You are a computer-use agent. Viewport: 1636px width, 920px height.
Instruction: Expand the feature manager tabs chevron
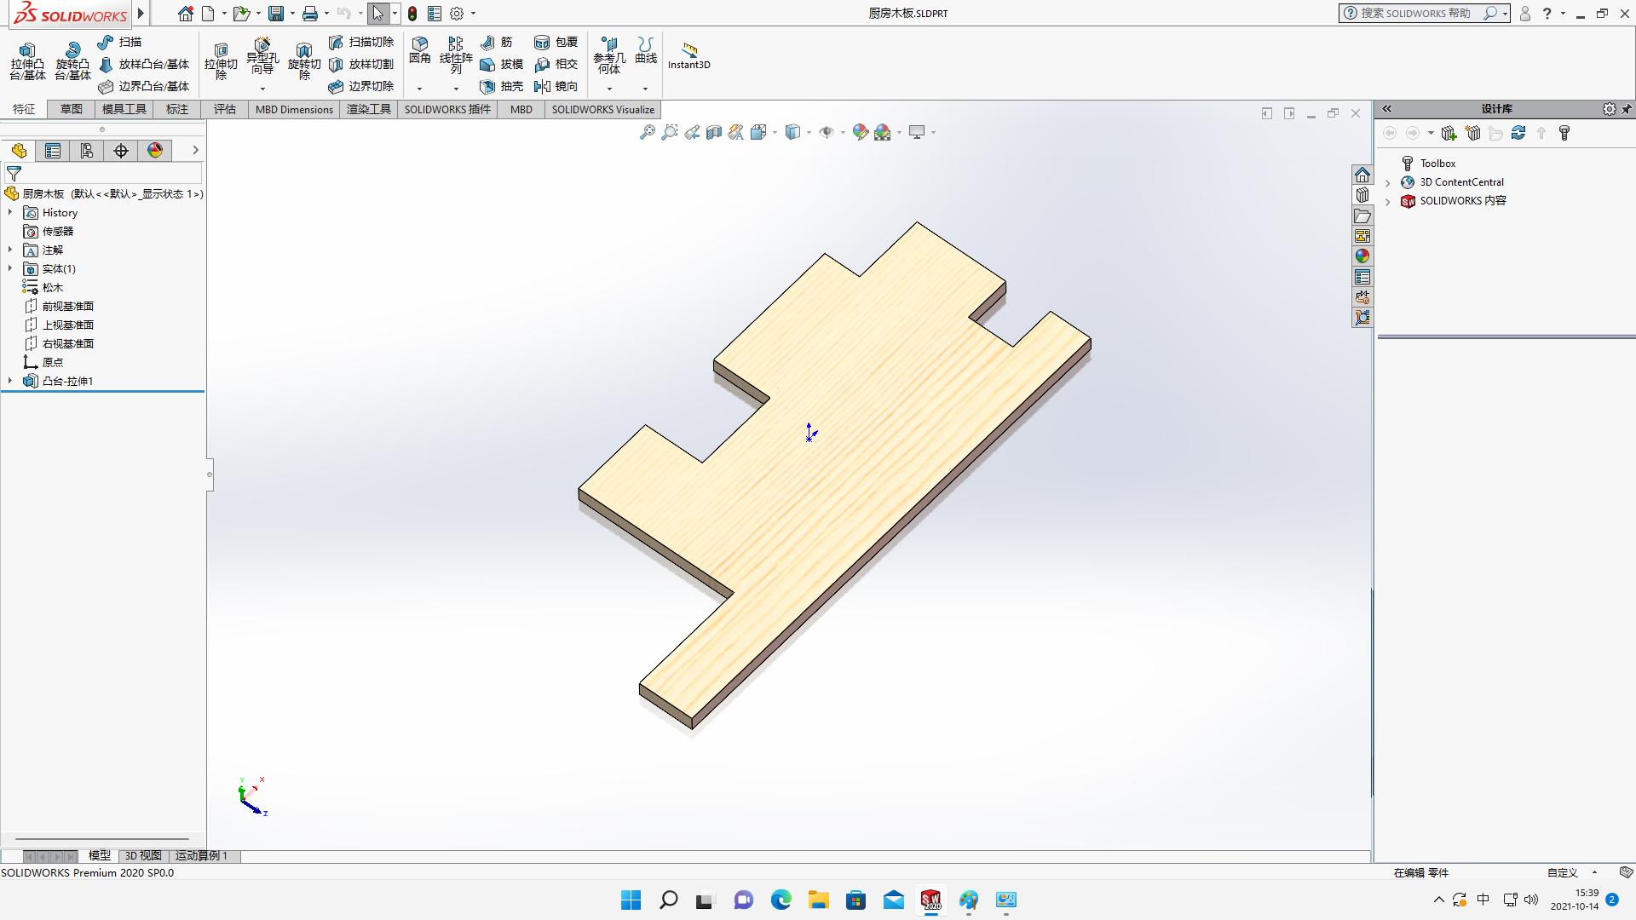coord(195,150)
